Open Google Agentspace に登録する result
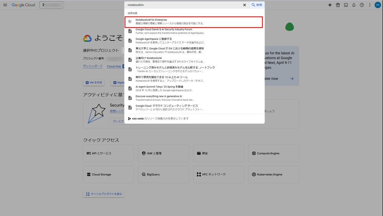The image size is (383, 216). point(194,41)
